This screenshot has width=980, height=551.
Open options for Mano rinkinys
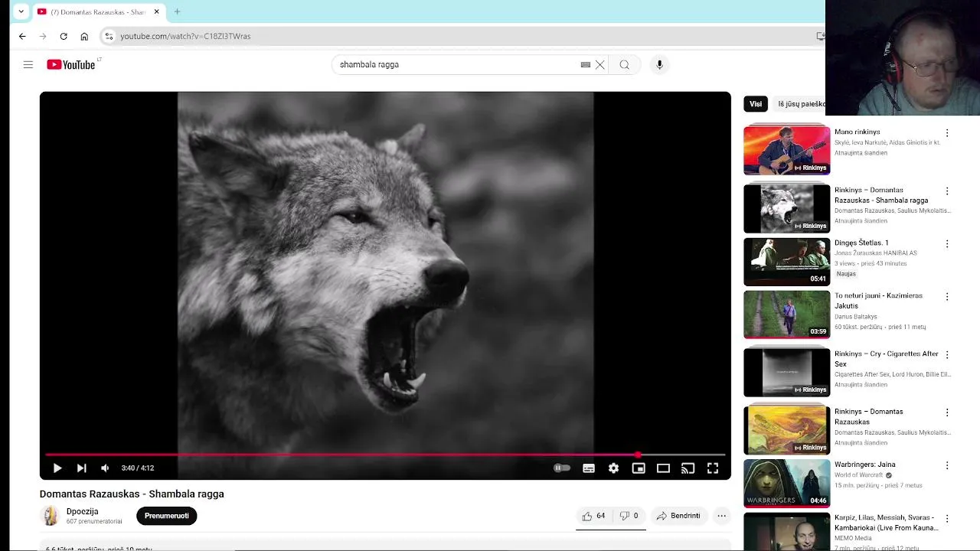[x=947, y=133]
